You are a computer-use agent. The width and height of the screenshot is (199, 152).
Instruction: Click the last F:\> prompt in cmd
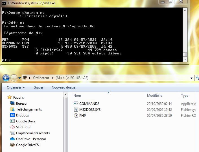coord(6,60)
